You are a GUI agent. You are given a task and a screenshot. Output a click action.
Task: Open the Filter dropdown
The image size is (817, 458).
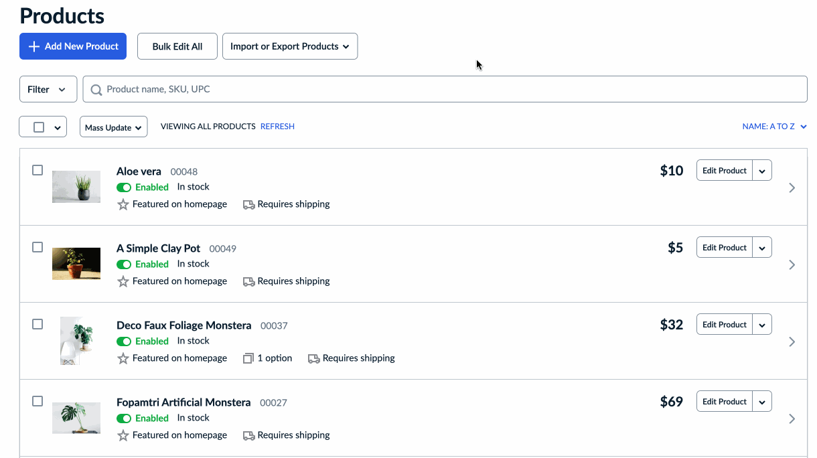[x=48, y=90]
